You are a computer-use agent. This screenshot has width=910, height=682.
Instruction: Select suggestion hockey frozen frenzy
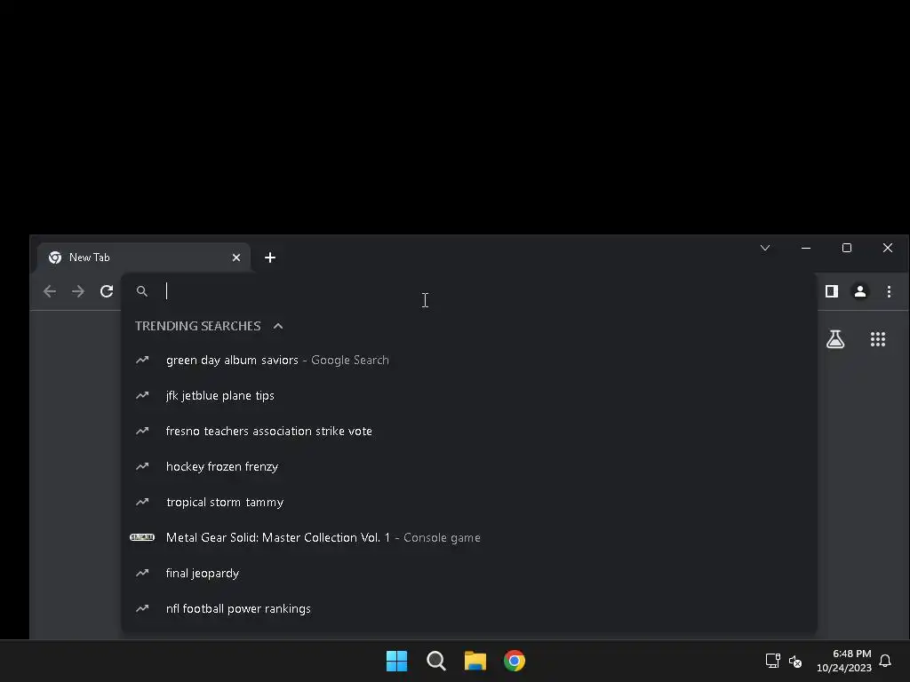click(469, 466)
